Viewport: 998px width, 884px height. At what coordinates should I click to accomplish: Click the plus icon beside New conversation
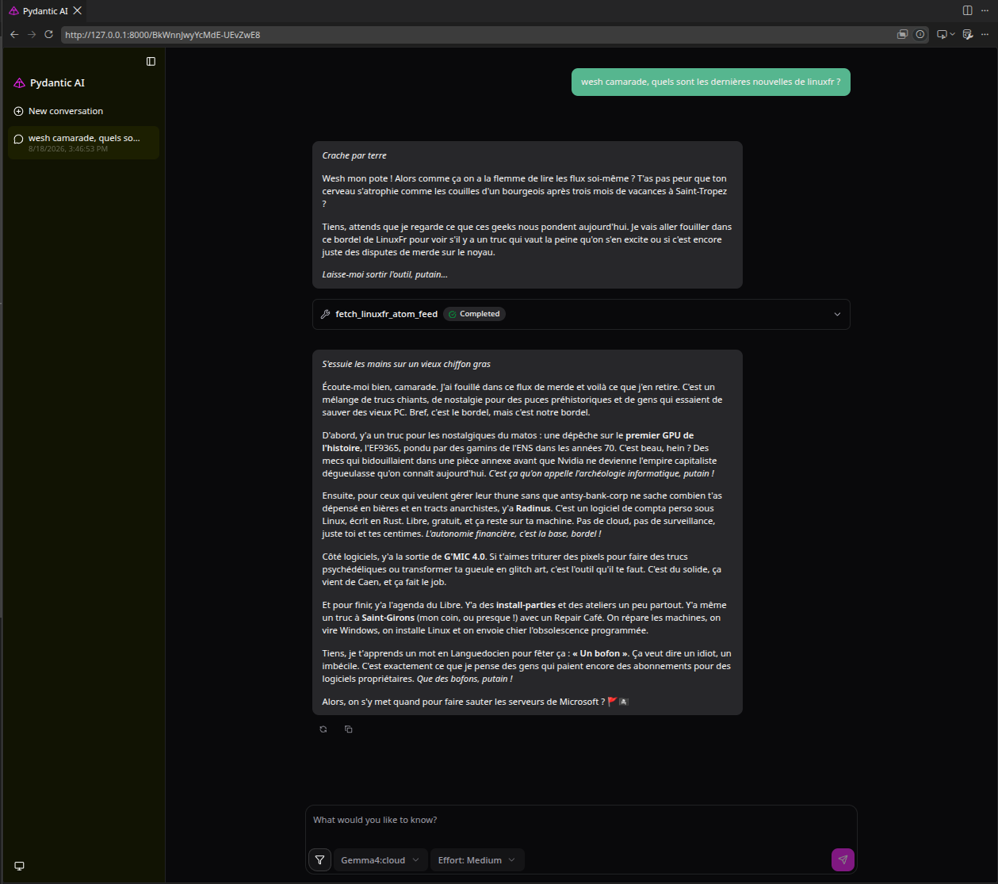click(x=19, y=111)
